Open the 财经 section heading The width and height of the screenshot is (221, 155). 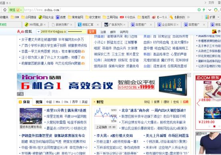point(100,102)
